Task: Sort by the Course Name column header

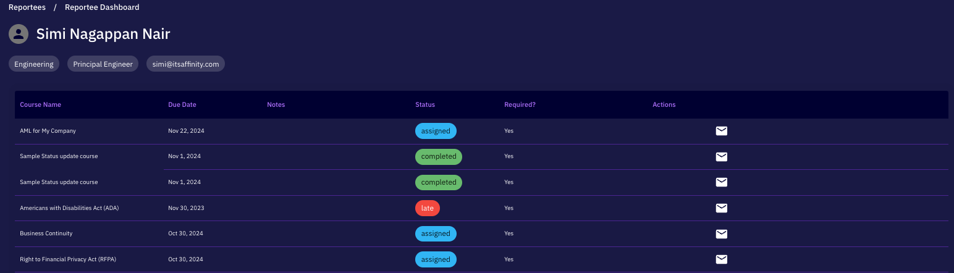Action: (40, 105)
